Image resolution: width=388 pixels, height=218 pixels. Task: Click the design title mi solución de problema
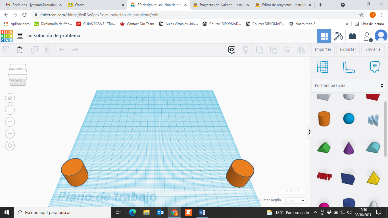[x=54, y=36]
